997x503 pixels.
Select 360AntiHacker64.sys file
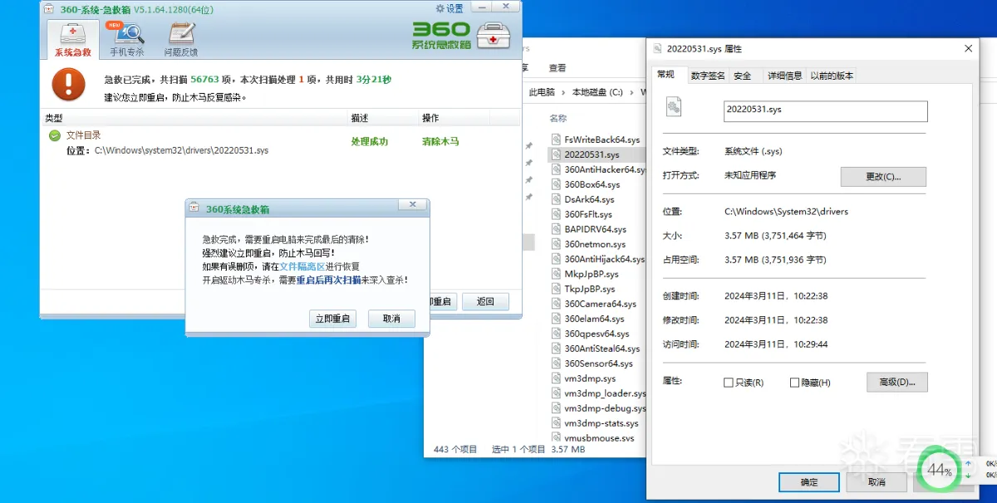pos(598,169)
